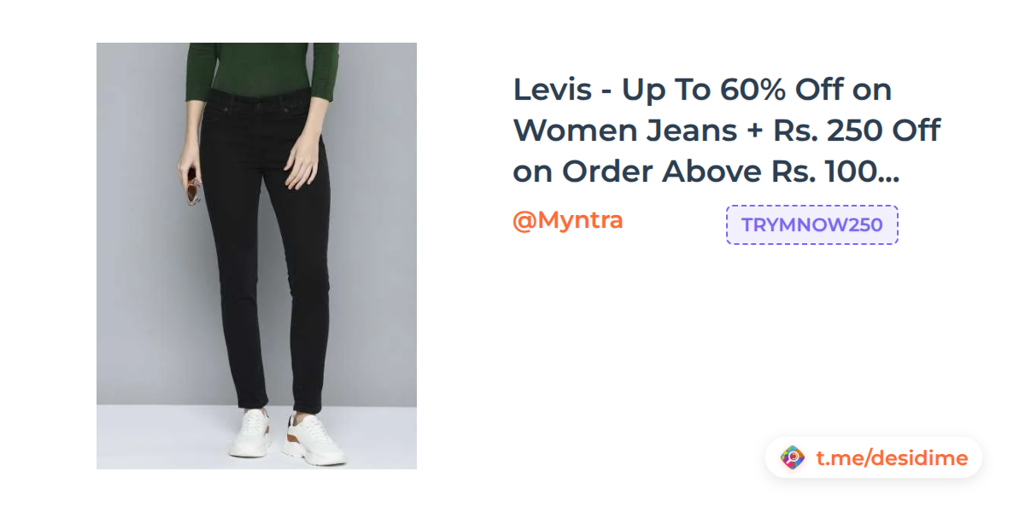Click the Women Jeans text

click(625, 131)
